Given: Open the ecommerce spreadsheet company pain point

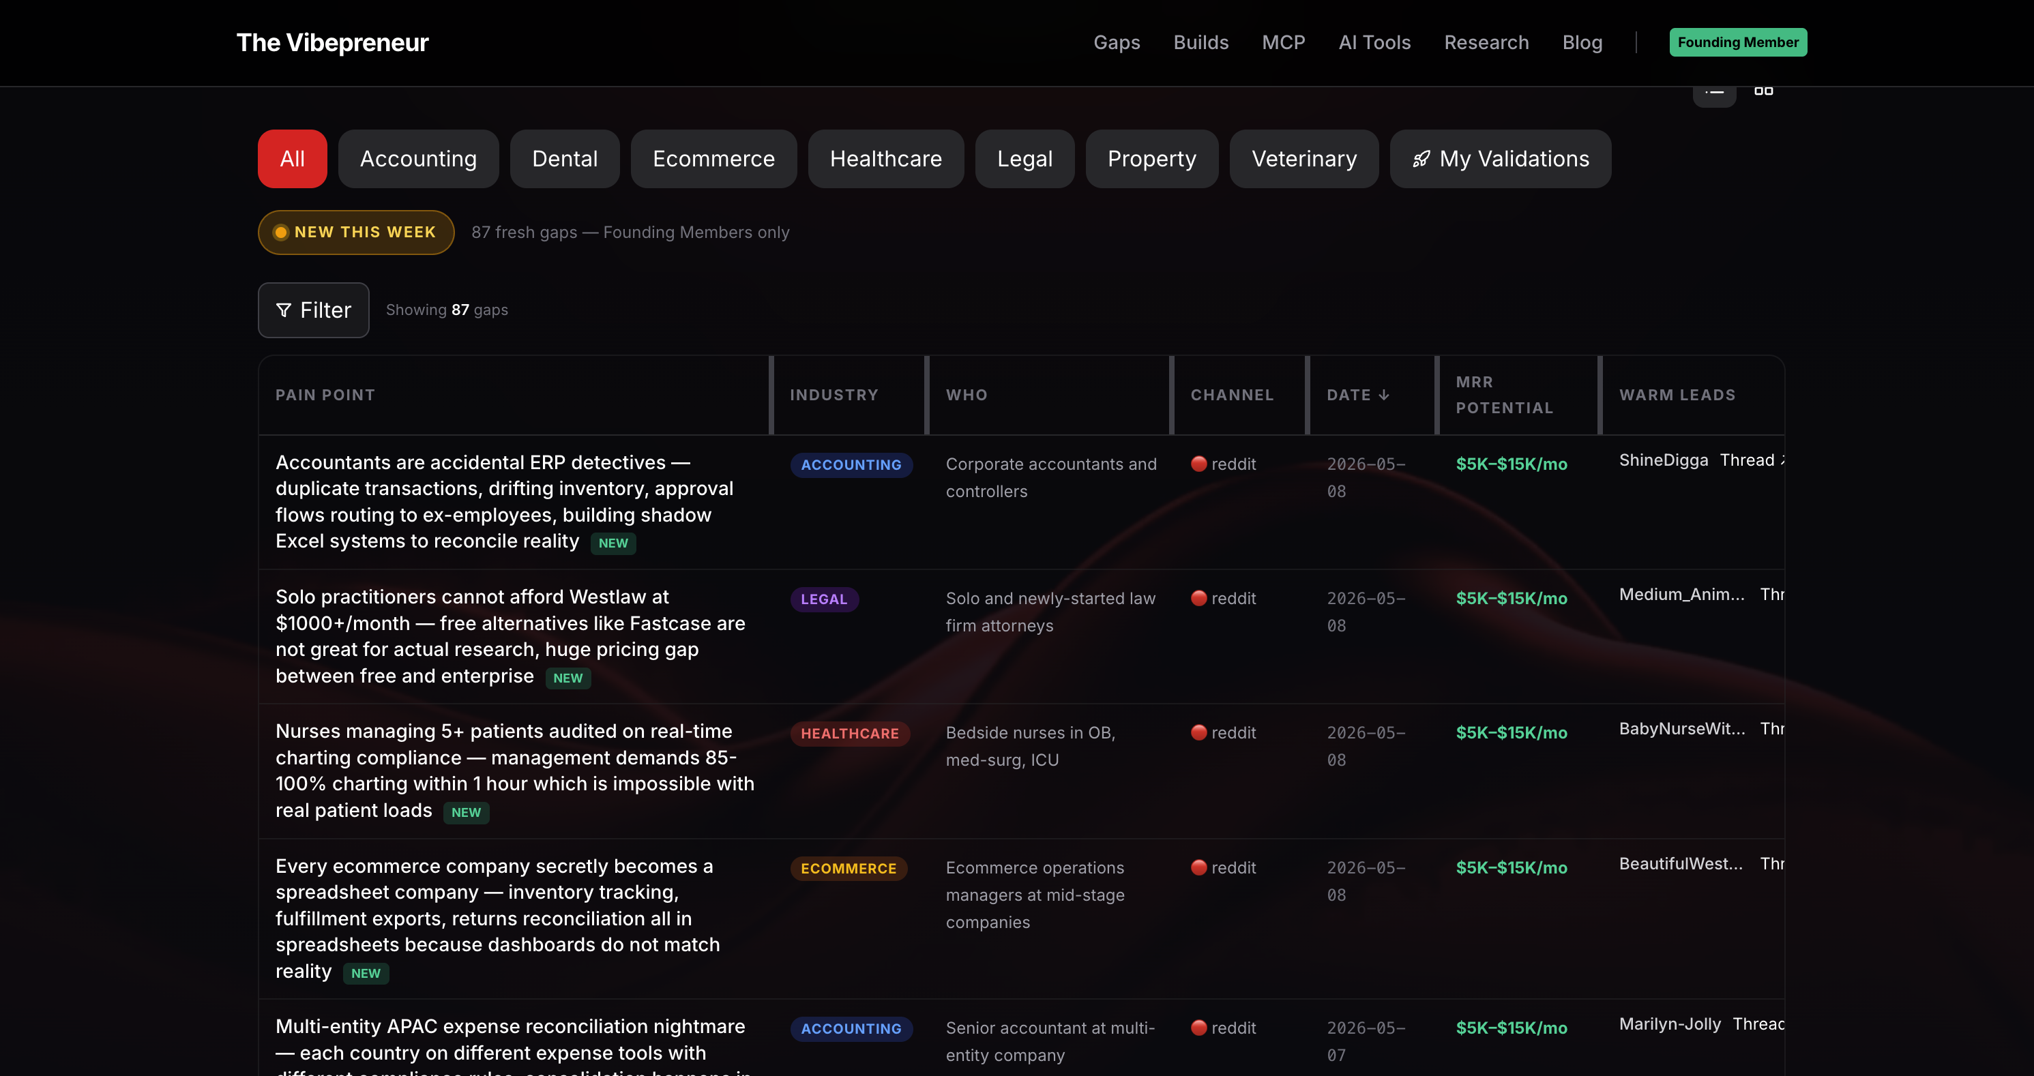Looking at the screenshot, I should click(x=497, y=918).
